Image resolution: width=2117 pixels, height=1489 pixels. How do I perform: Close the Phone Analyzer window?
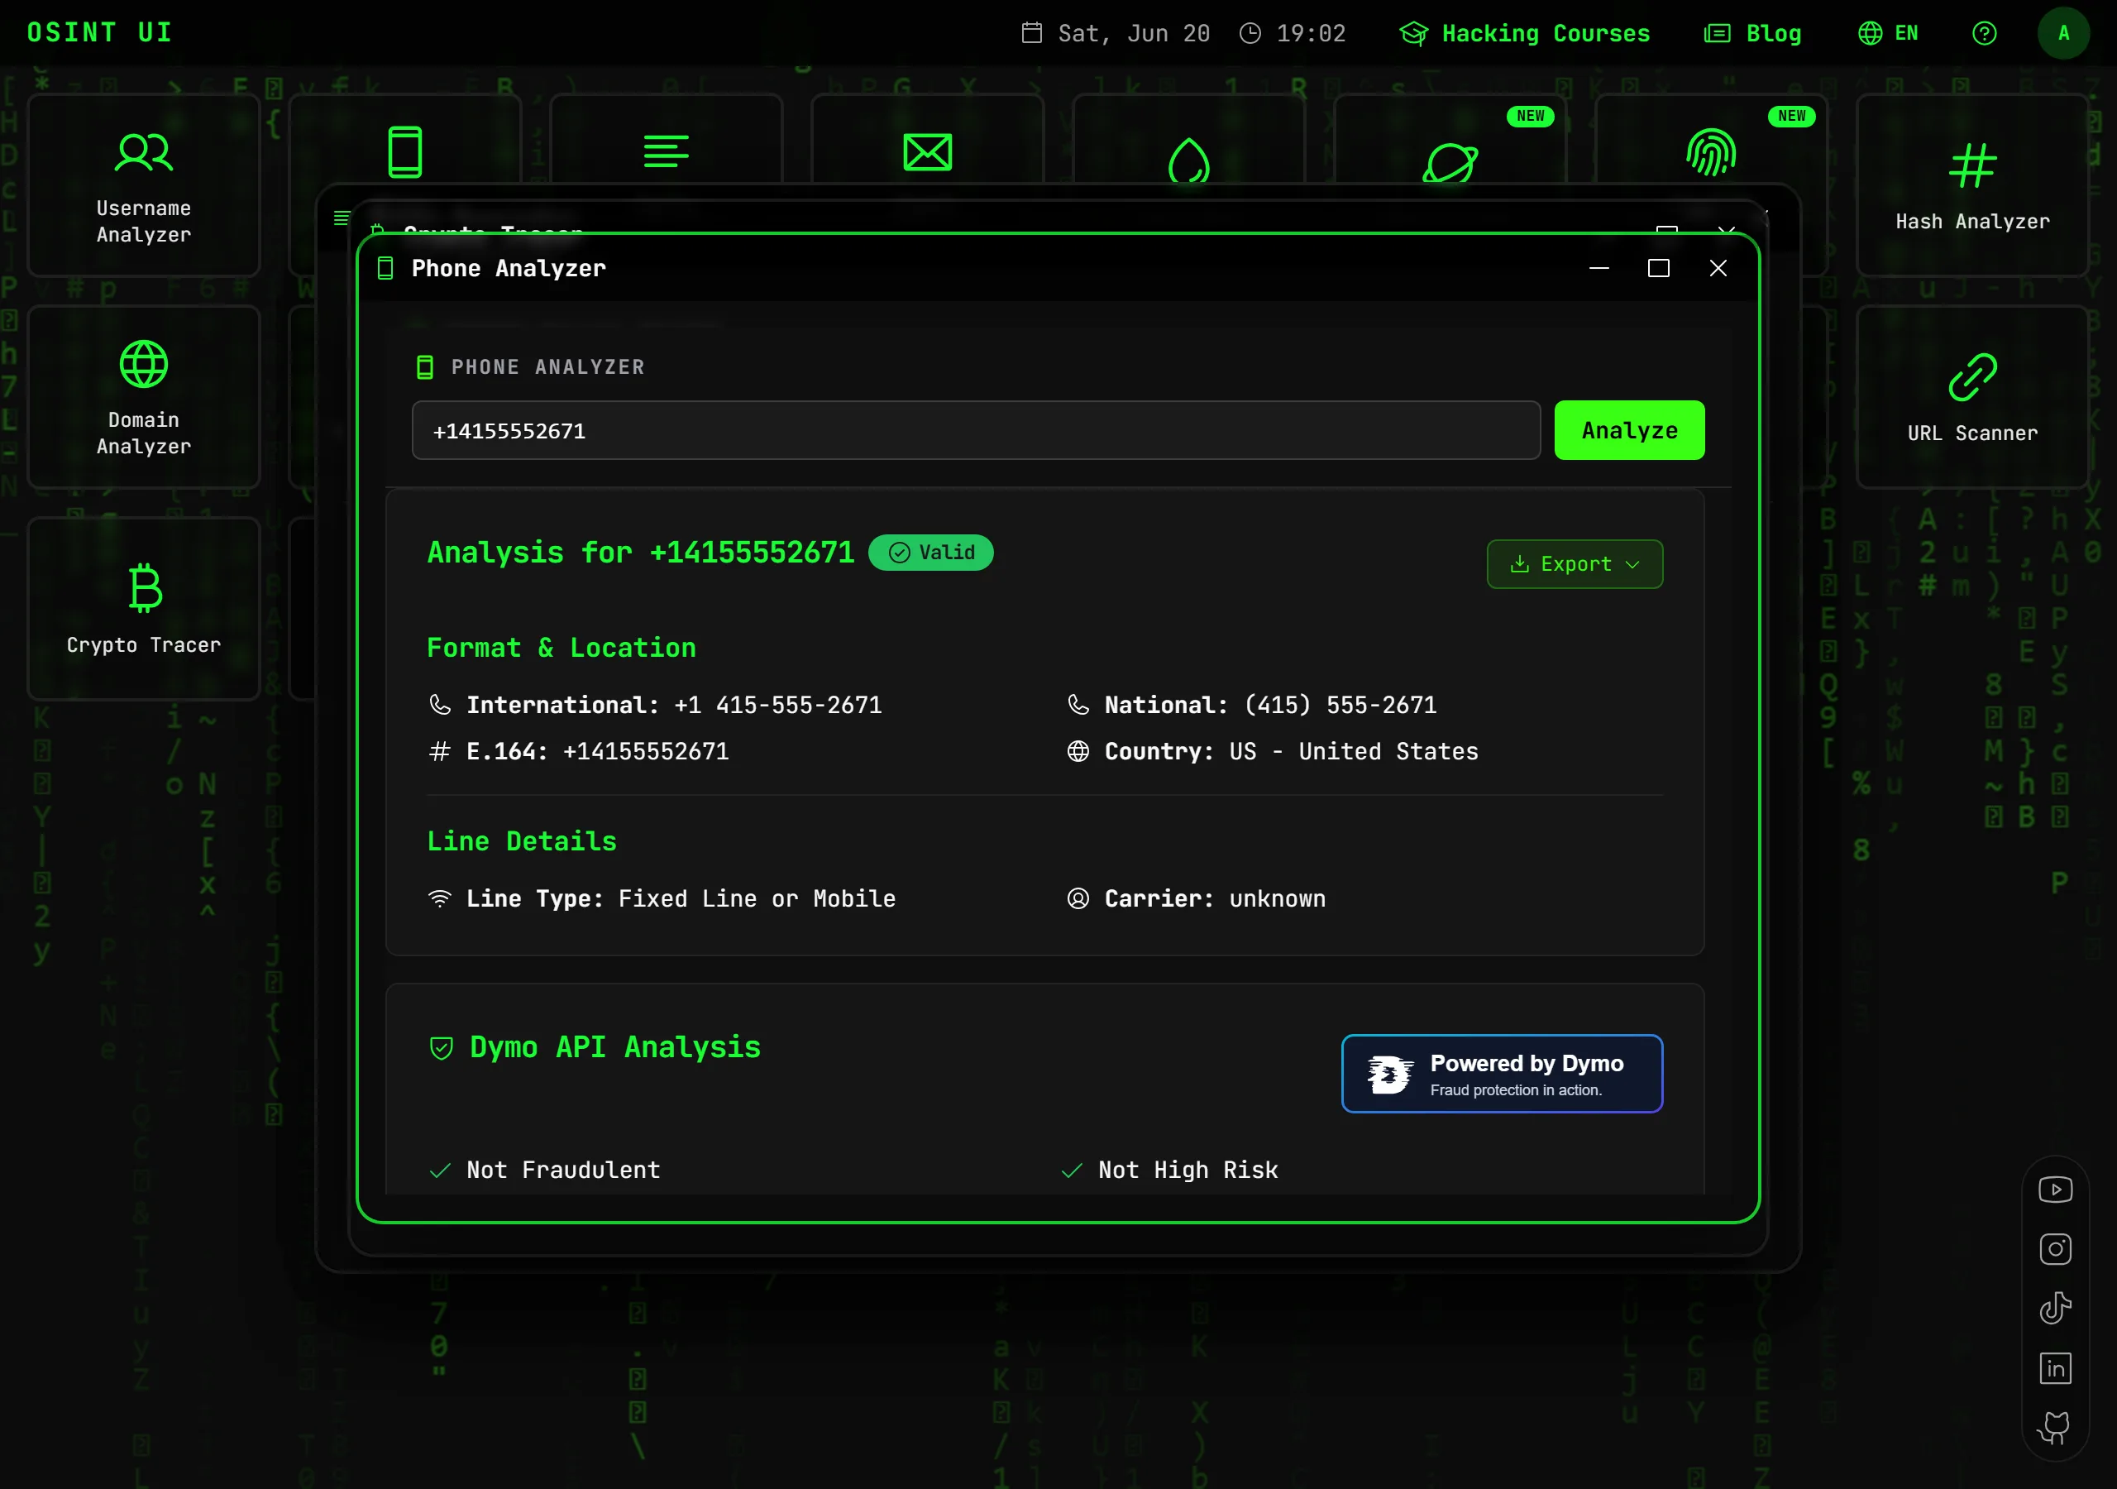1717,269
